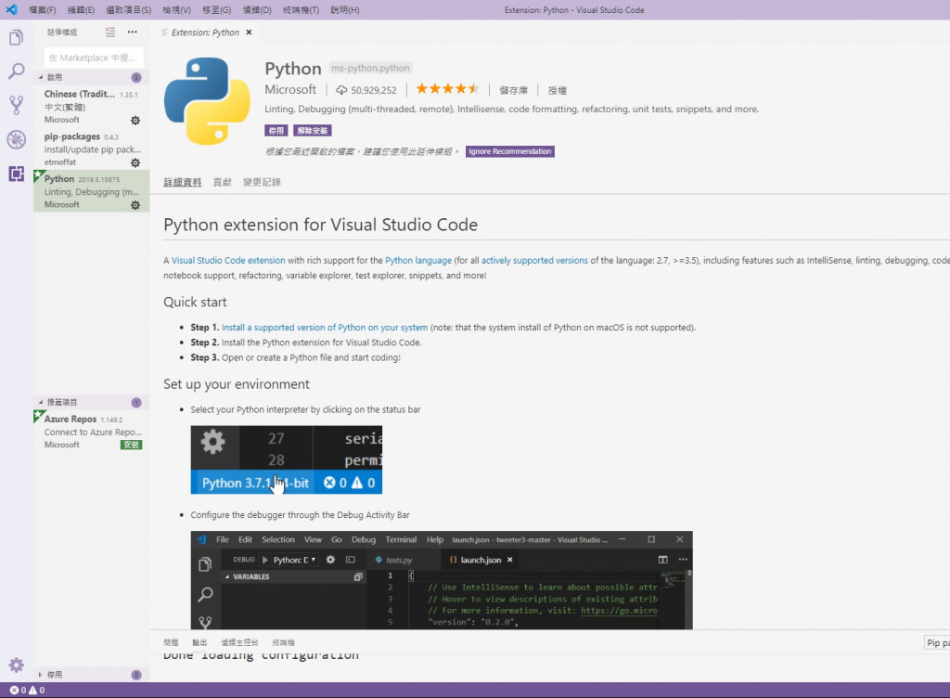Click the Python interpreter status bar screenshot
950x698 pixels.
[x=287, y=459]
